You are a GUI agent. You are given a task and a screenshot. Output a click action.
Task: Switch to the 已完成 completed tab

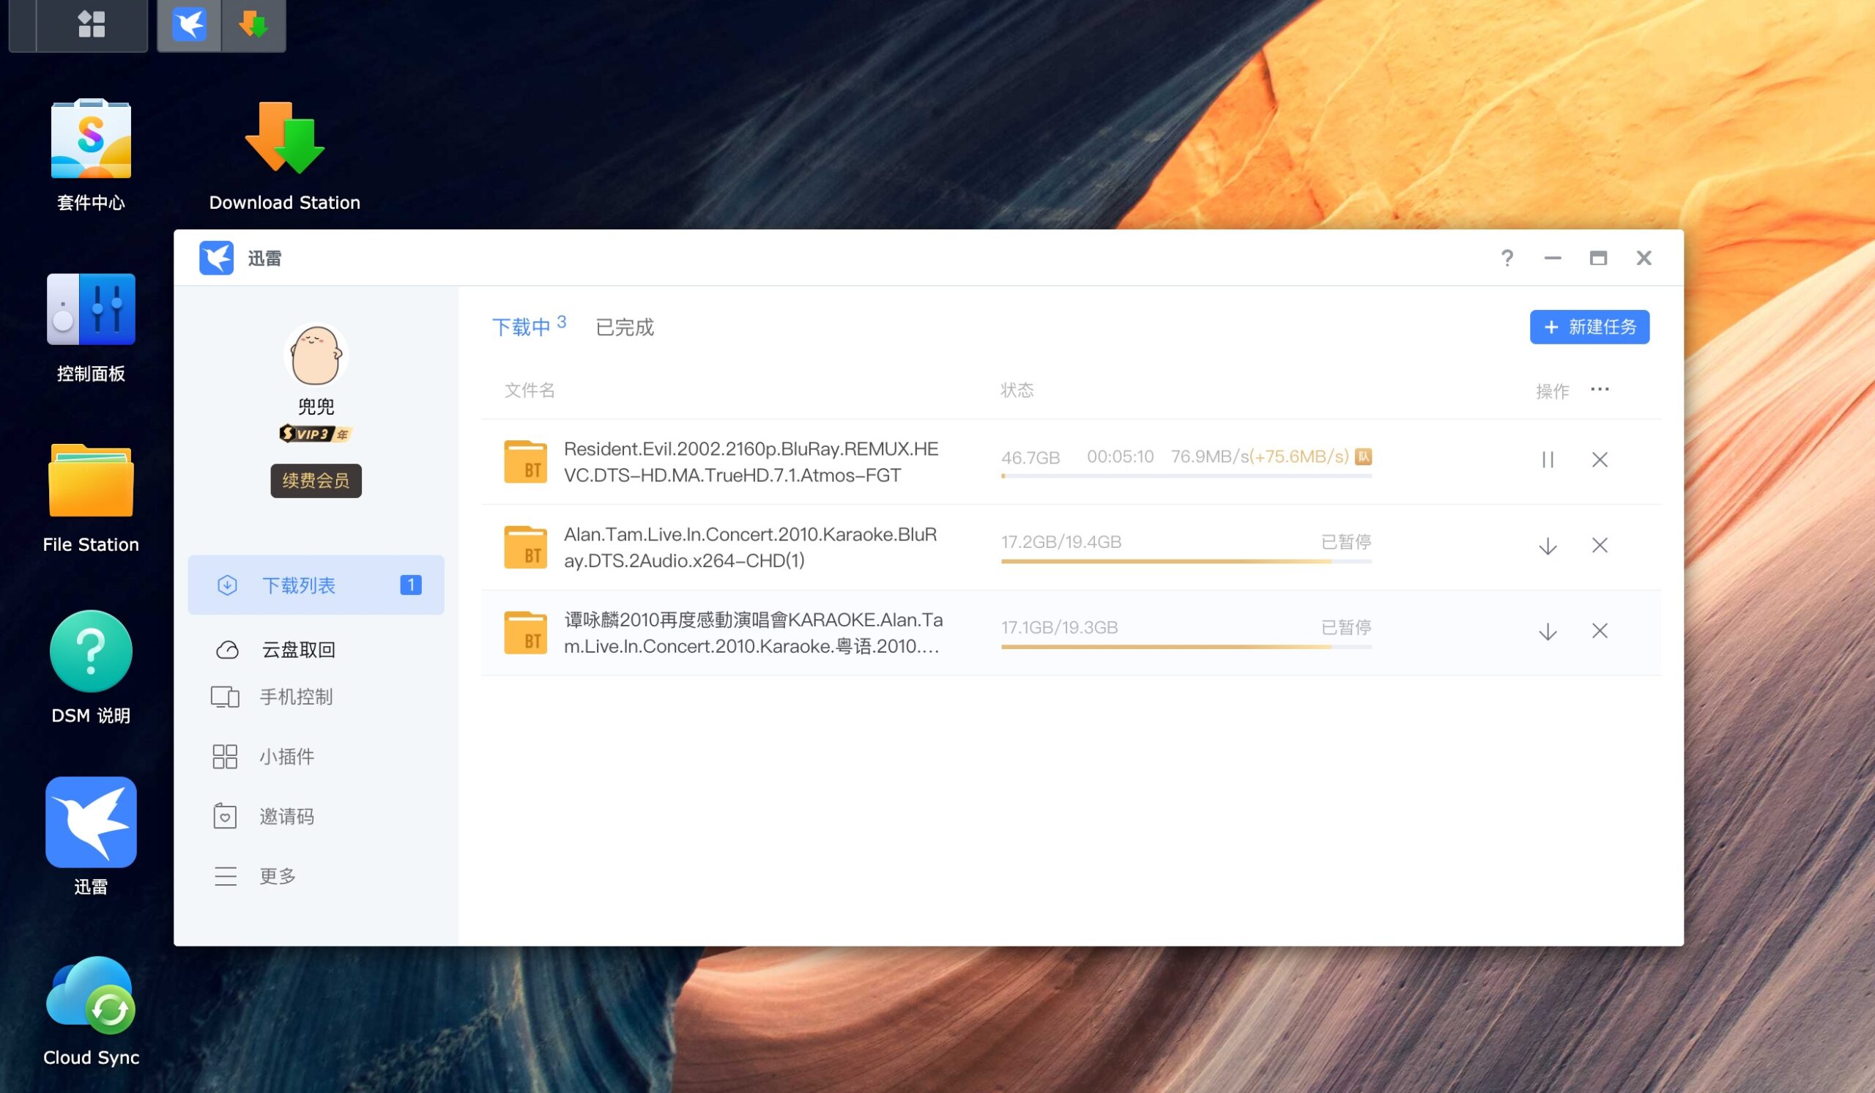625,327
